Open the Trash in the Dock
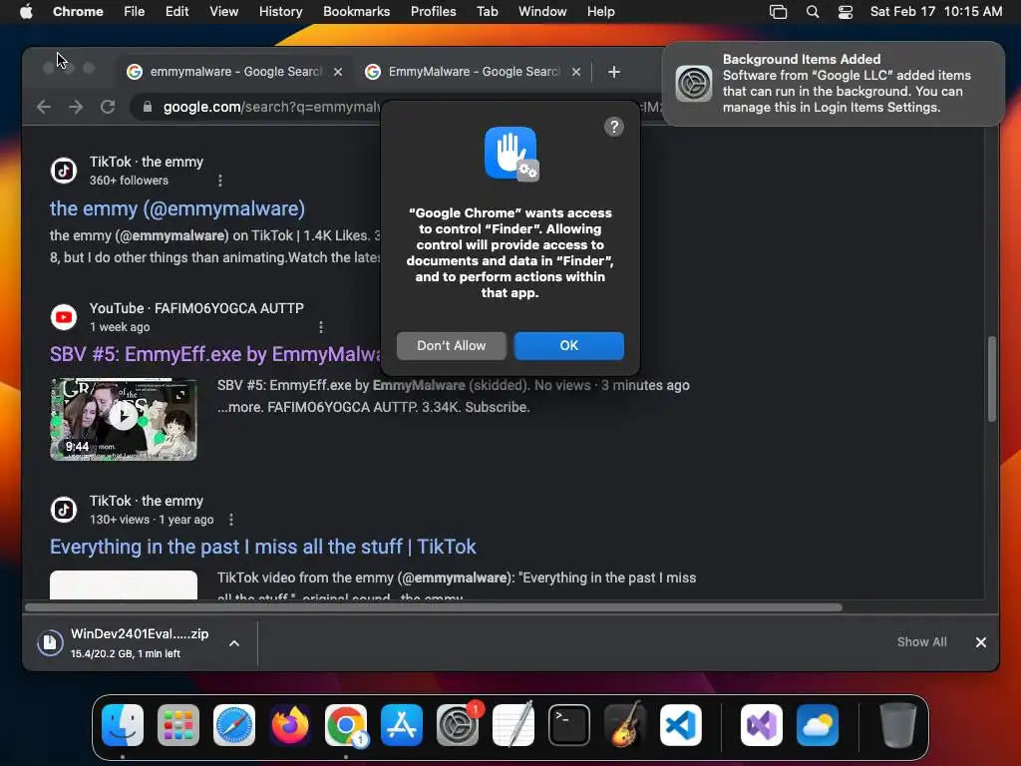Screen dimensions: 1021x766 tap(898, 725)
